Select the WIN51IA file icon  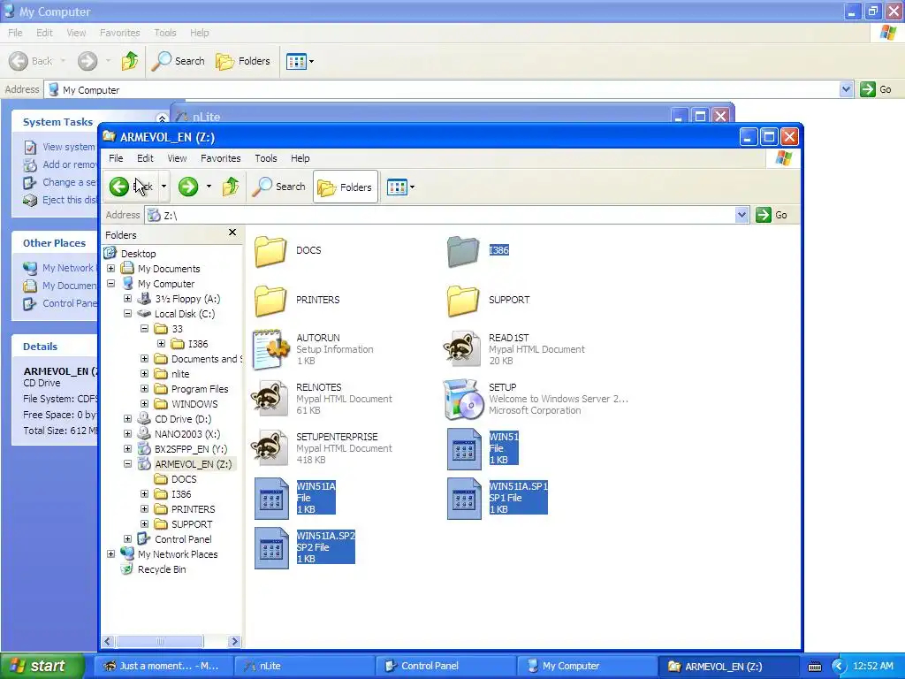coord(271,499)
